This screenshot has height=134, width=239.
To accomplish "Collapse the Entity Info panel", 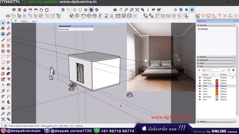I will (198, 25).
